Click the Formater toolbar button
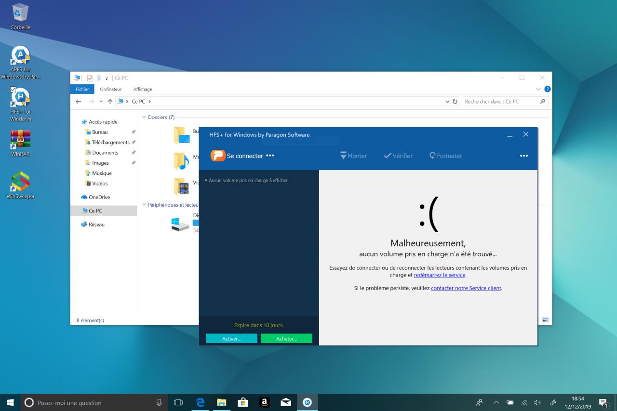Screen dimensions: 617x411 coord(445,156)
